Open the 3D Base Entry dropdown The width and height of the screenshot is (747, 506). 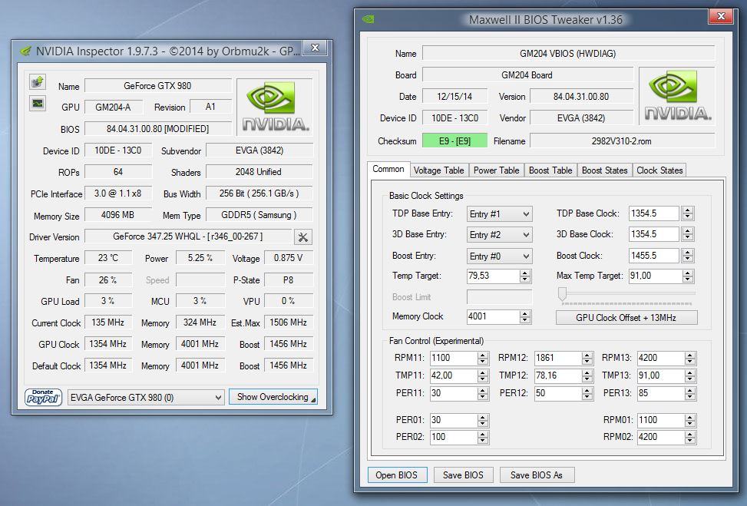coord(499,235)
